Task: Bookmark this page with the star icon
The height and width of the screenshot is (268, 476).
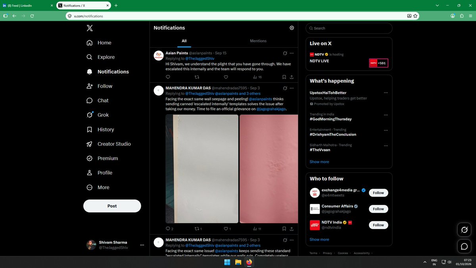Action: [x=415, y=16]
